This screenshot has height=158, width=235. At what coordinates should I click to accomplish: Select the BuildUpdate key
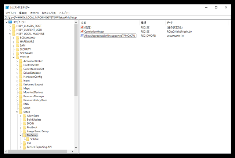pos(34,120)
